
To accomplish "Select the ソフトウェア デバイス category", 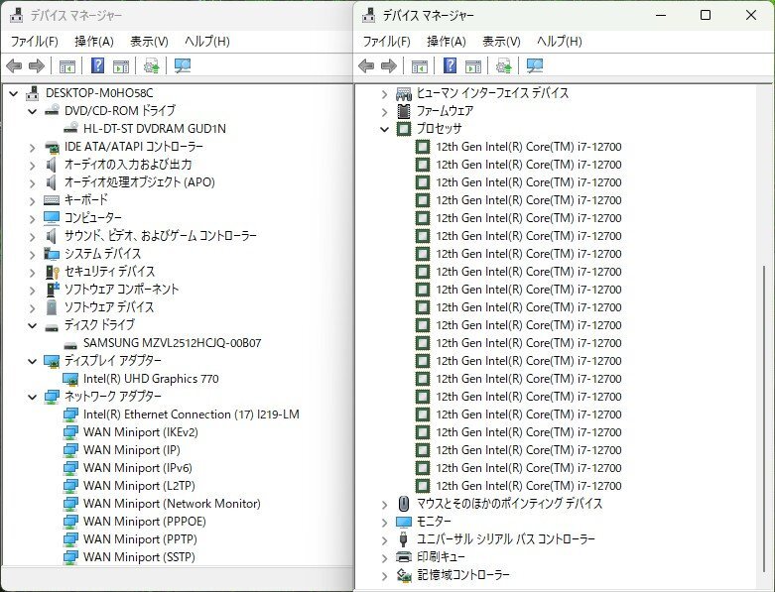I will pyautogui.click(x=109, y=307).
